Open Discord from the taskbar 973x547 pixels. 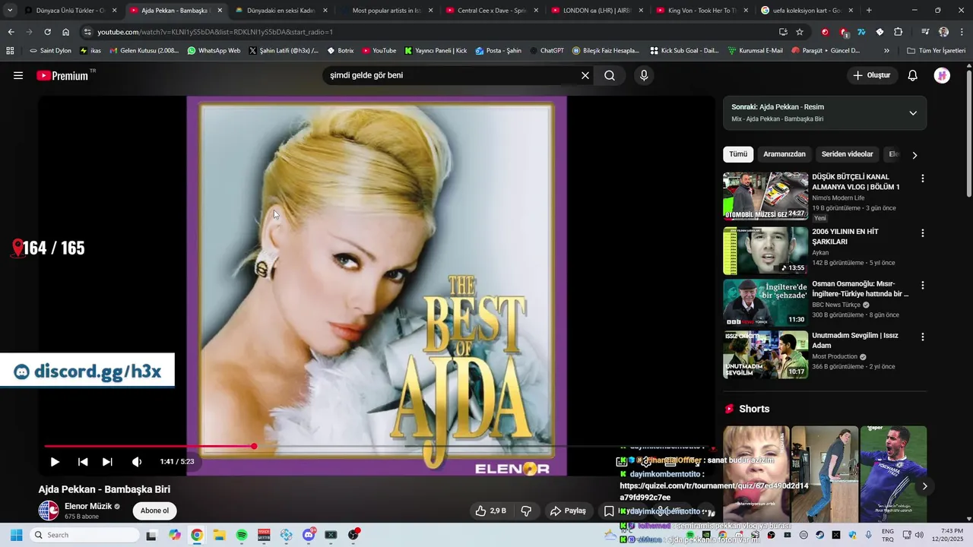click(x=309, y=535)
